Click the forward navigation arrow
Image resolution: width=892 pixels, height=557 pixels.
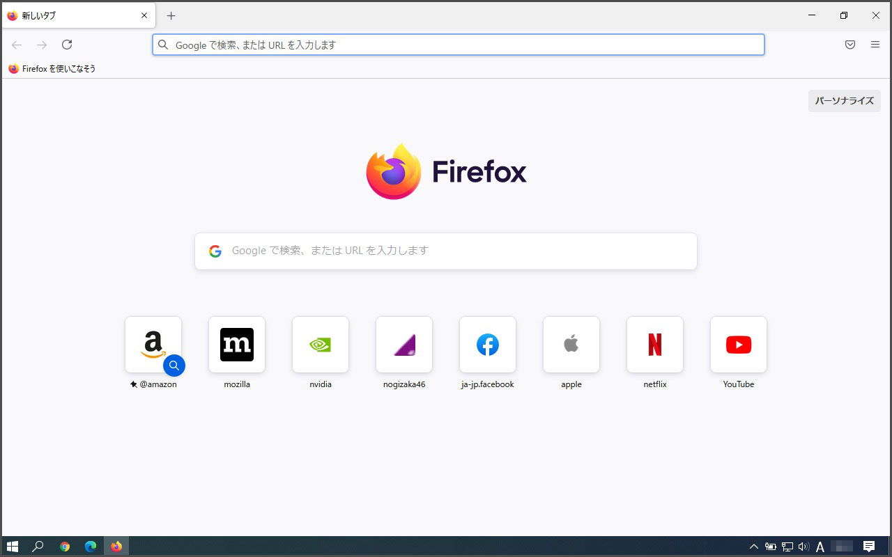pos(42,45)
